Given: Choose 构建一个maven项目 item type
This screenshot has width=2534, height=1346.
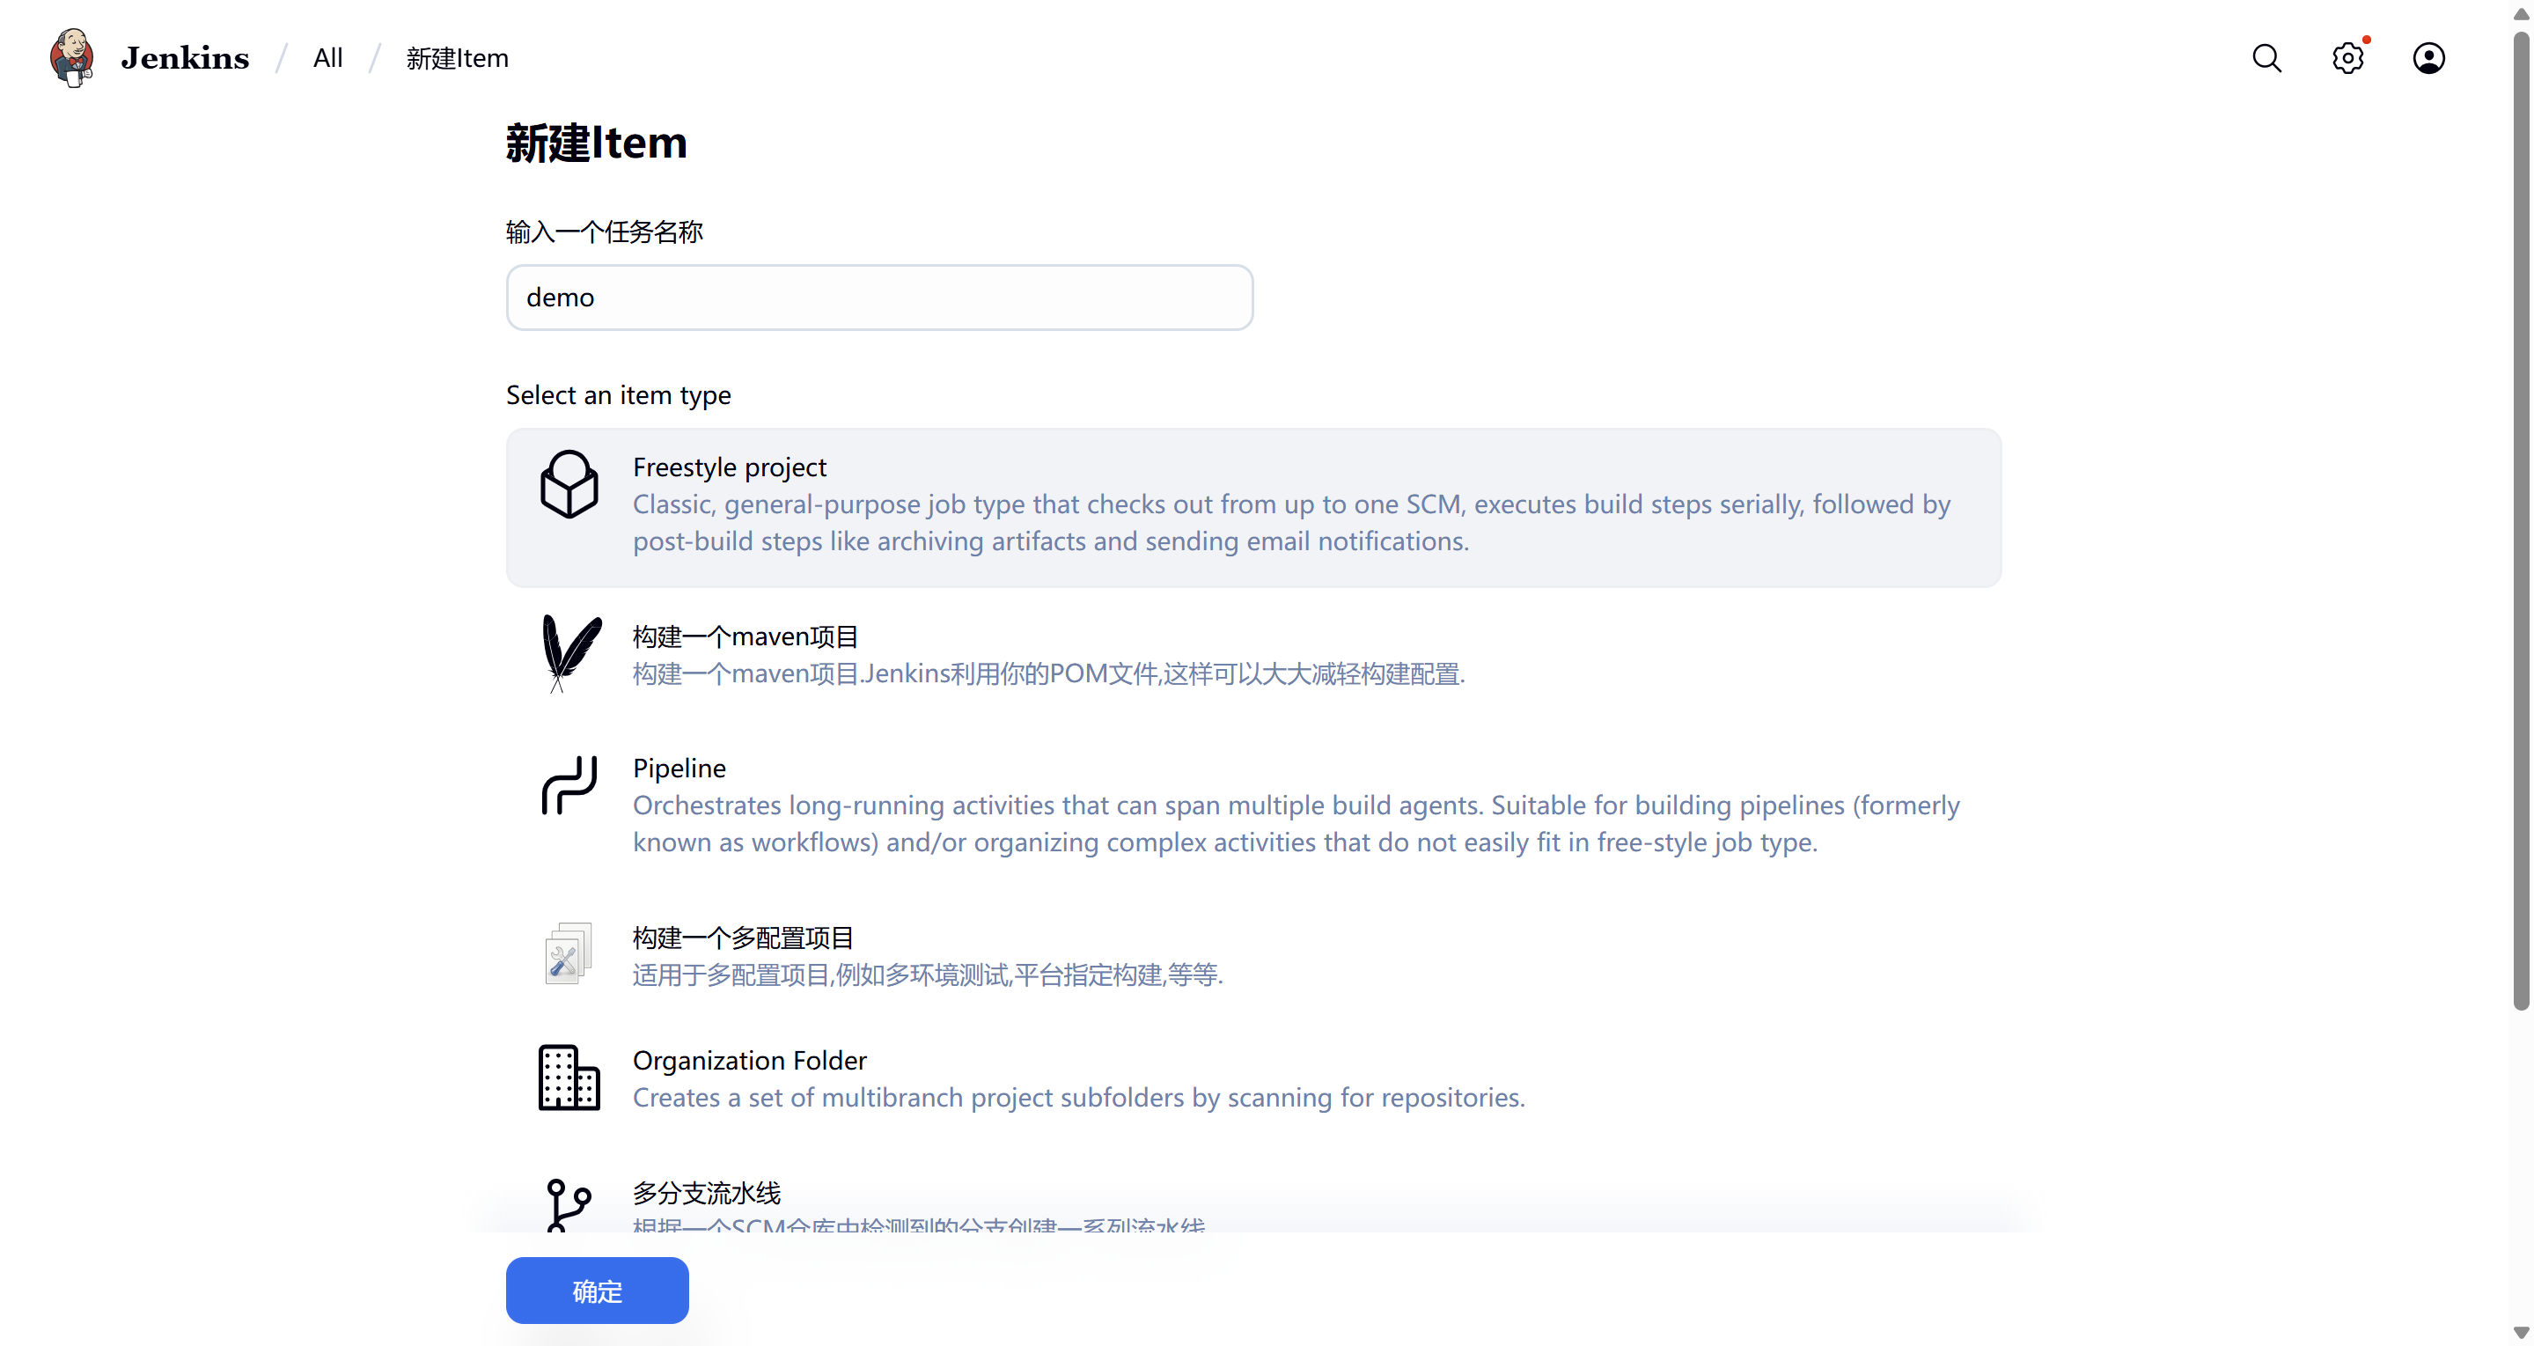Looking at the screenshot, I should click(745, 636).
